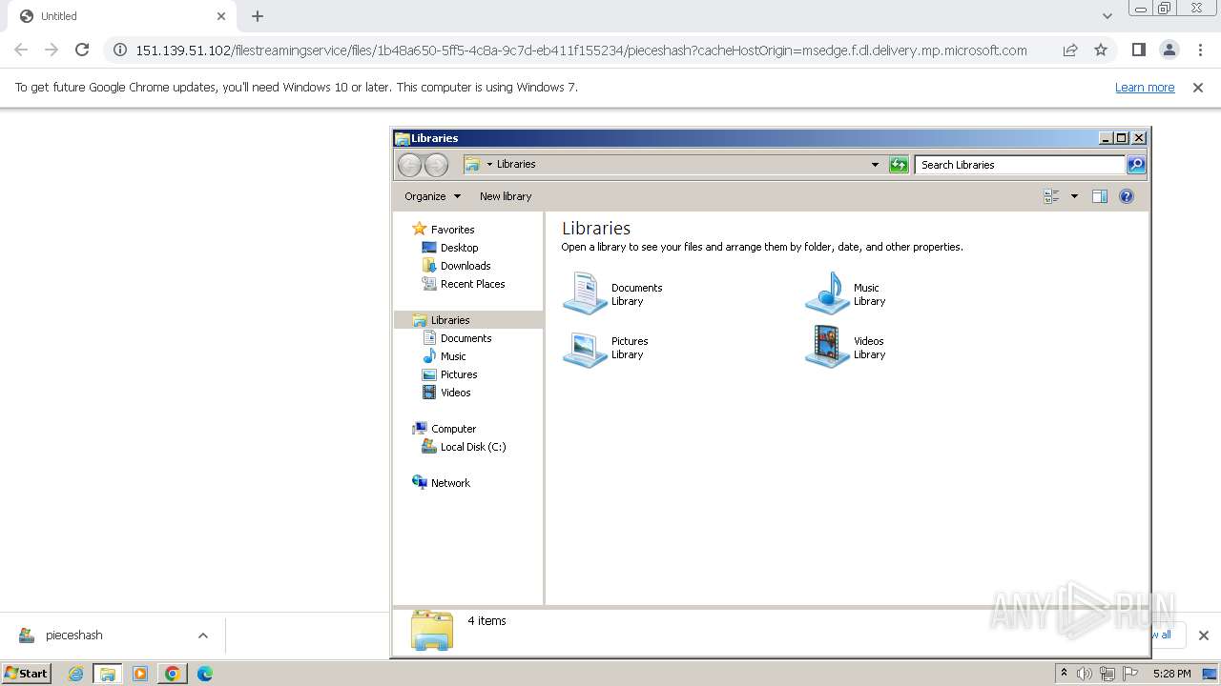Screen dimensions: 1221x686
Task: Show hidden system tray icons
Action: [x=1064, y=674]
